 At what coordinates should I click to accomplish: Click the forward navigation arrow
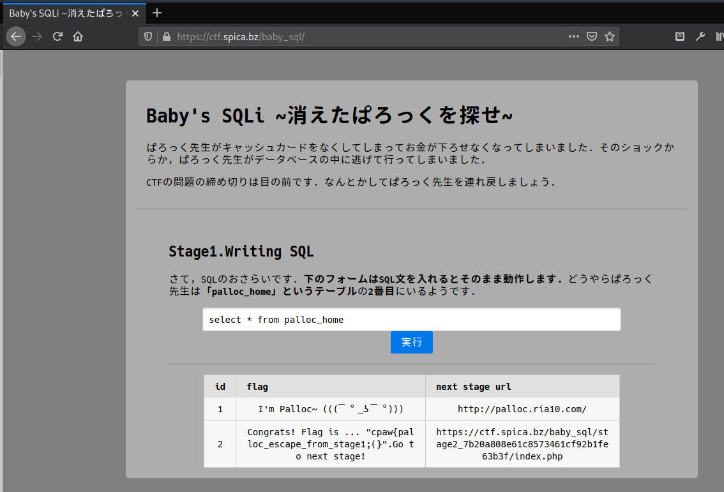pyautogui.click(x=37, y=36)
